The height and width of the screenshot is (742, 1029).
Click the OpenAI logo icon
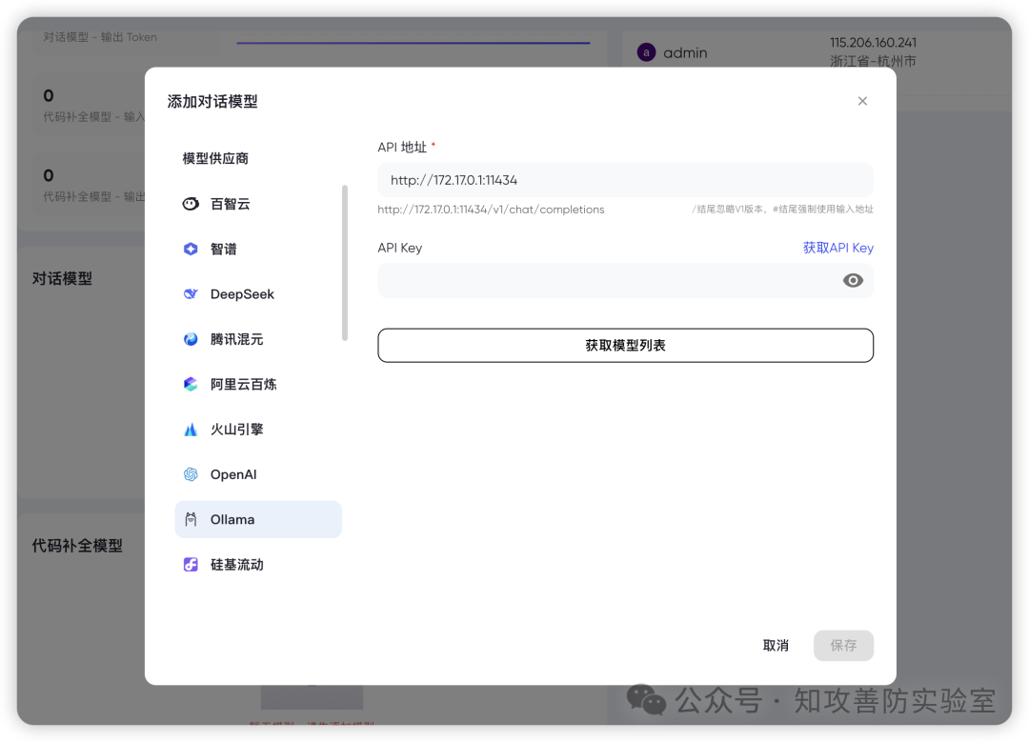pos(191,474)
